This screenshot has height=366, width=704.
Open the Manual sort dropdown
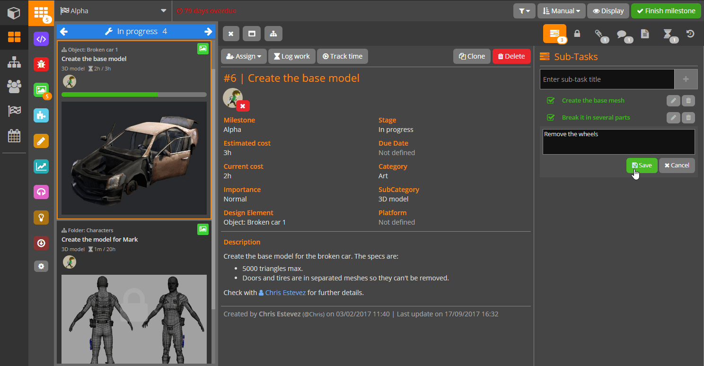561,11
